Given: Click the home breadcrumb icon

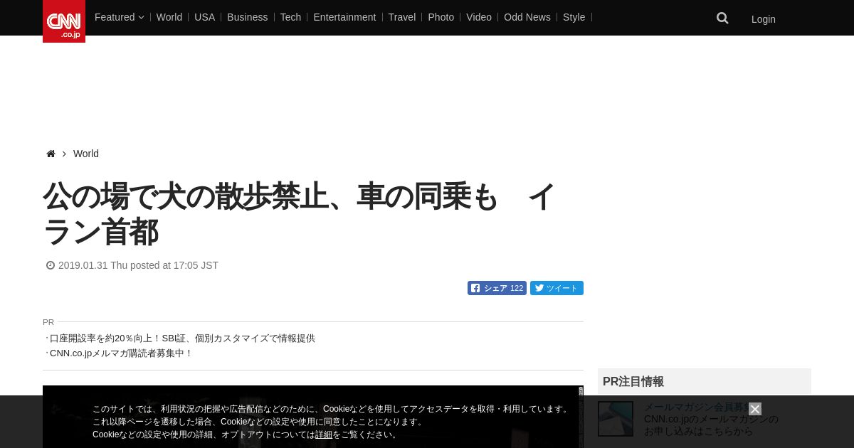Looking at the screenshot, I should (x=51, y=154).
